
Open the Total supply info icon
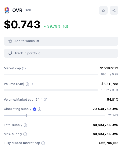click(25, 125)
